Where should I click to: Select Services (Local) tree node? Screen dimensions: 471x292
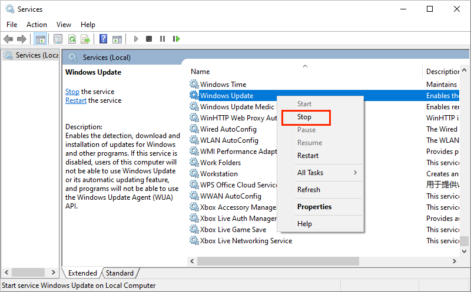coord(31,55)
